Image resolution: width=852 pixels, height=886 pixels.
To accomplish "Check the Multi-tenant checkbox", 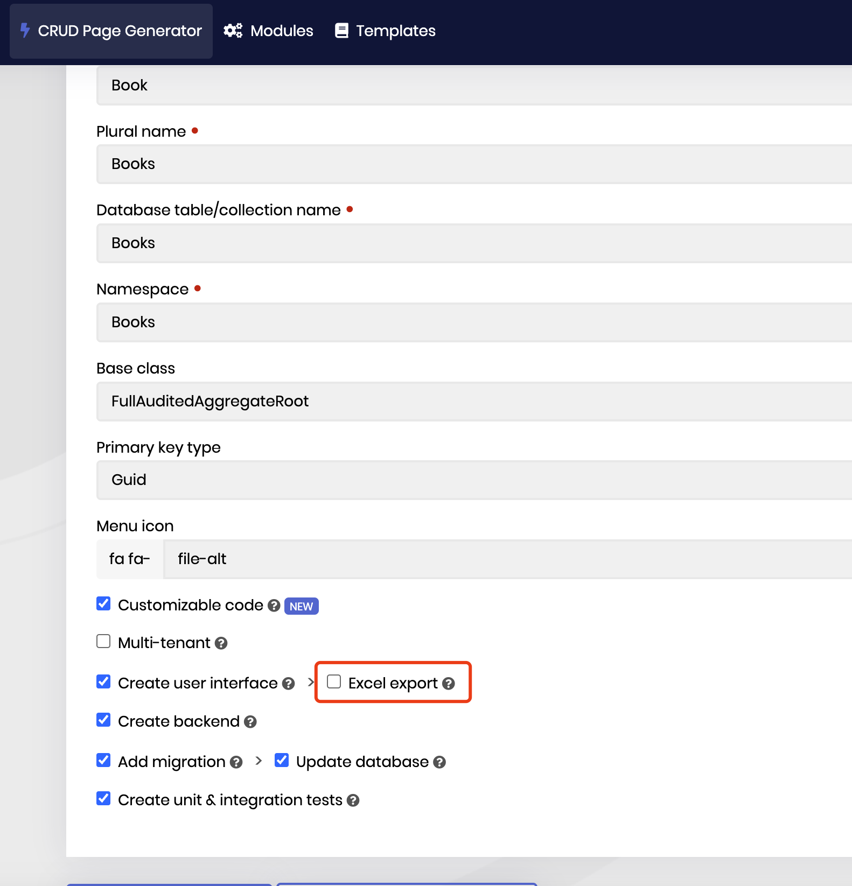I will coord(103,641).
